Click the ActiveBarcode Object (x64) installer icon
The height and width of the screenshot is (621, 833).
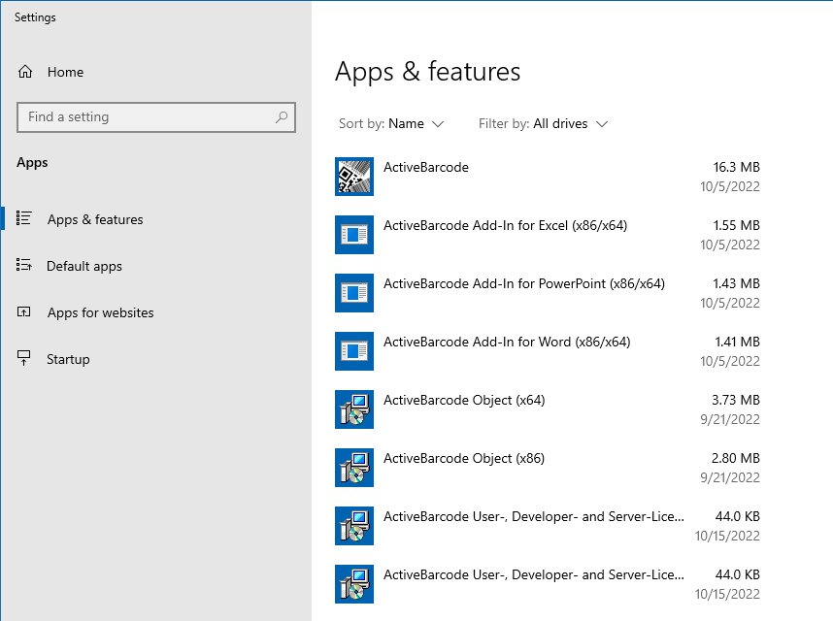[x=354, y=409]
